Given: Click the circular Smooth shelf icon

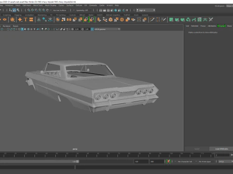Looking at the screenshot, I should click(58, 20).
